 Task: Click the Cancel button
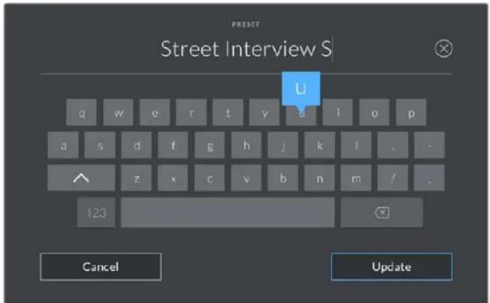coord(100,267)
